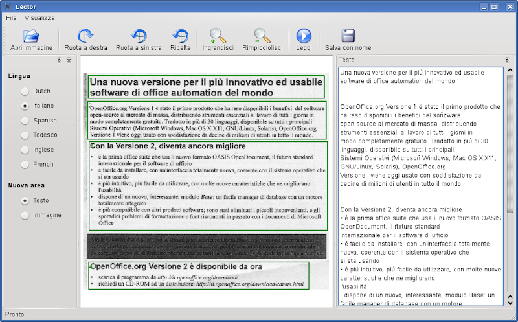
Task: Click the scroll down arrow of text panel
Action: [510, 303]
